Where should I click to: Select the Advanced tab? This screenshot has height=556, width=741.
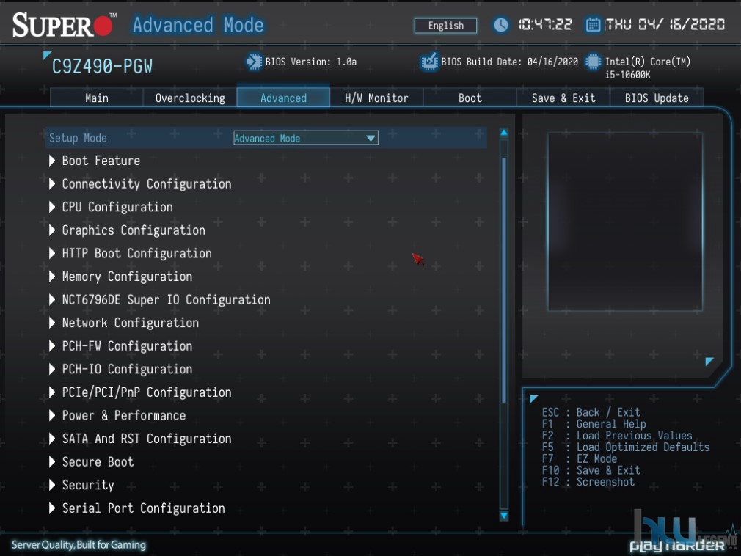(283, 98)
